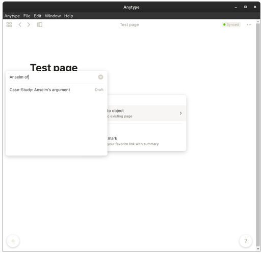The height and width of the screenshot is (254, 263).
Task: Go back with the left arrow
Action: coord(20,25)
